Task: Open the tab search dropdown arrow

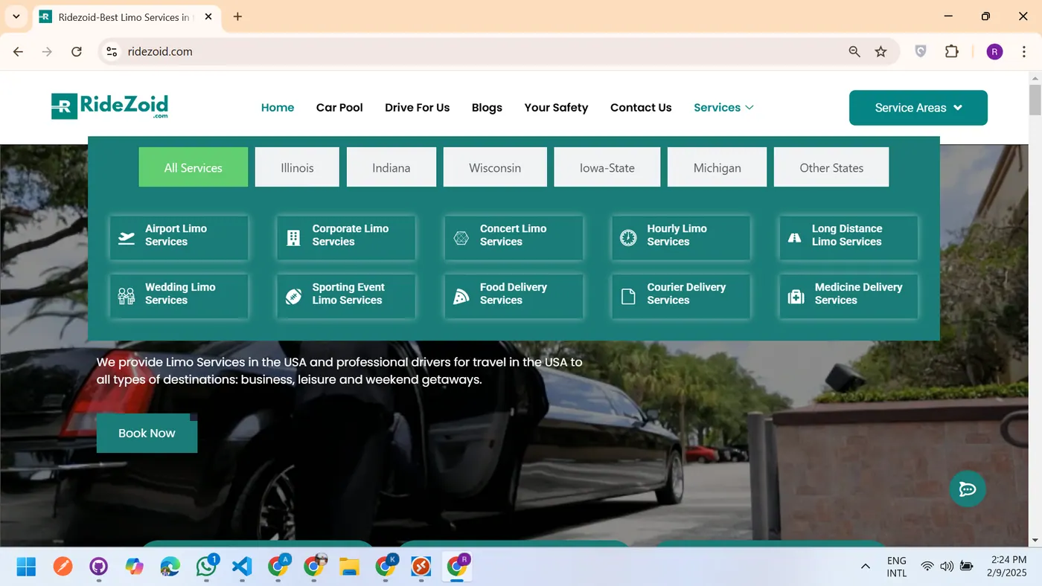Action: tap(16, 16)
